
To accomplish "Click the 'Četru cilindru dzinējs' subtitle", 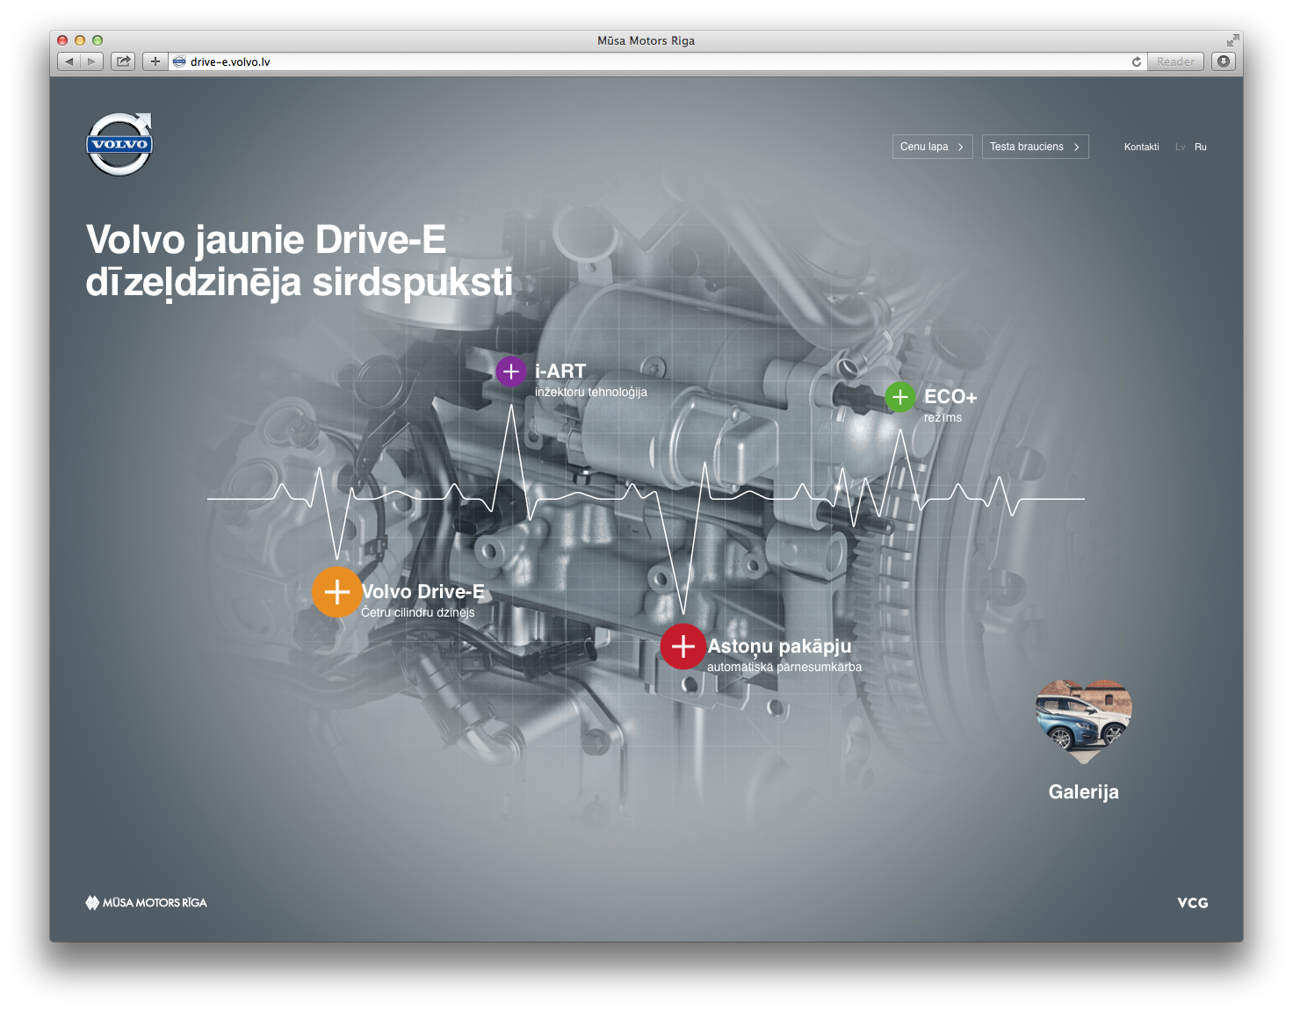I will (418, 612).
